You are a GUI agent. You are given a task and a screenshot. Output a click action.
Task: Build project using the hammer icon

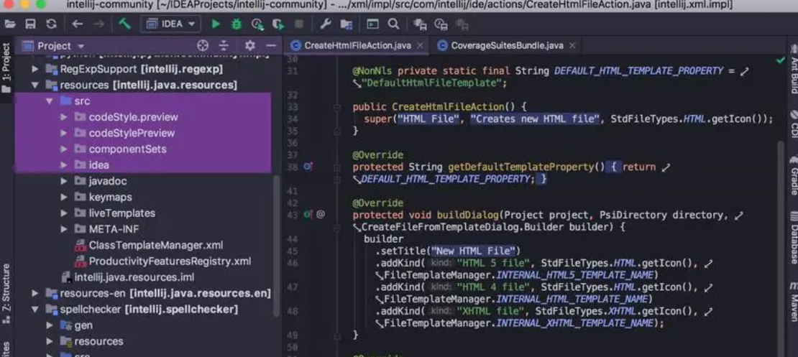(125, 24)
